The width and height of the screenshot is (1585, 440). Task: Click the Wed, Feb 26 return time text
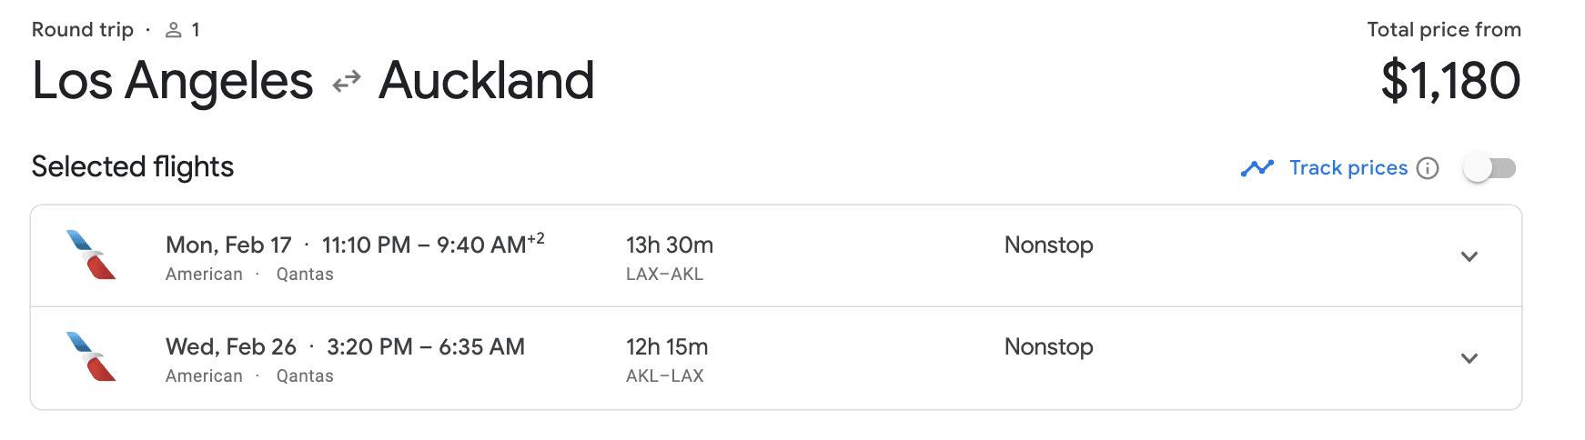click(425, 347)
